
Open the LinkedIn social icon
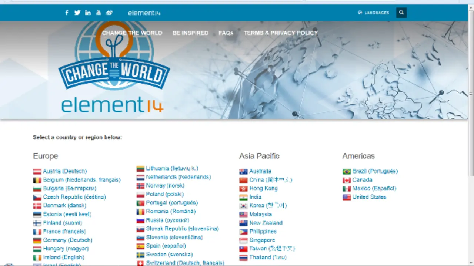[88, 13]
